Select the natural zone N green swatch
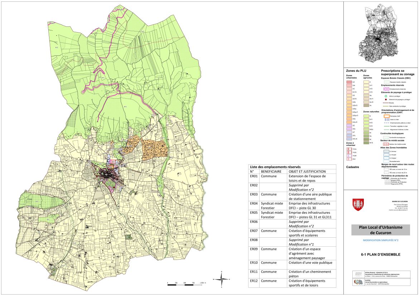 pos(366,116)
